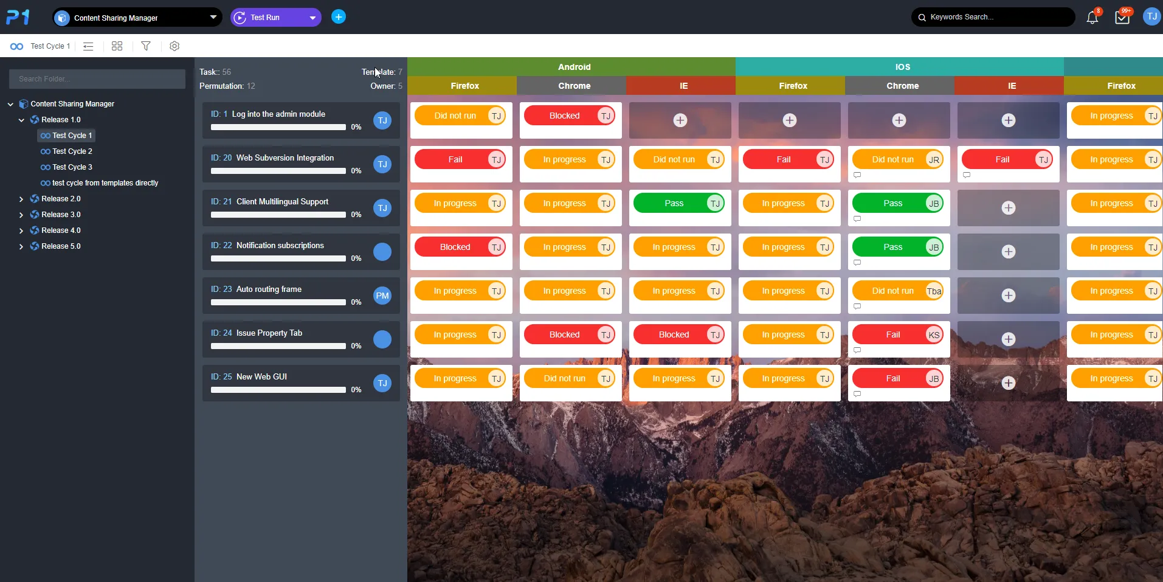This screenshot has height=582, width=1163.
Task: Click the Keywords Search field
Action: tap(997, 17)
